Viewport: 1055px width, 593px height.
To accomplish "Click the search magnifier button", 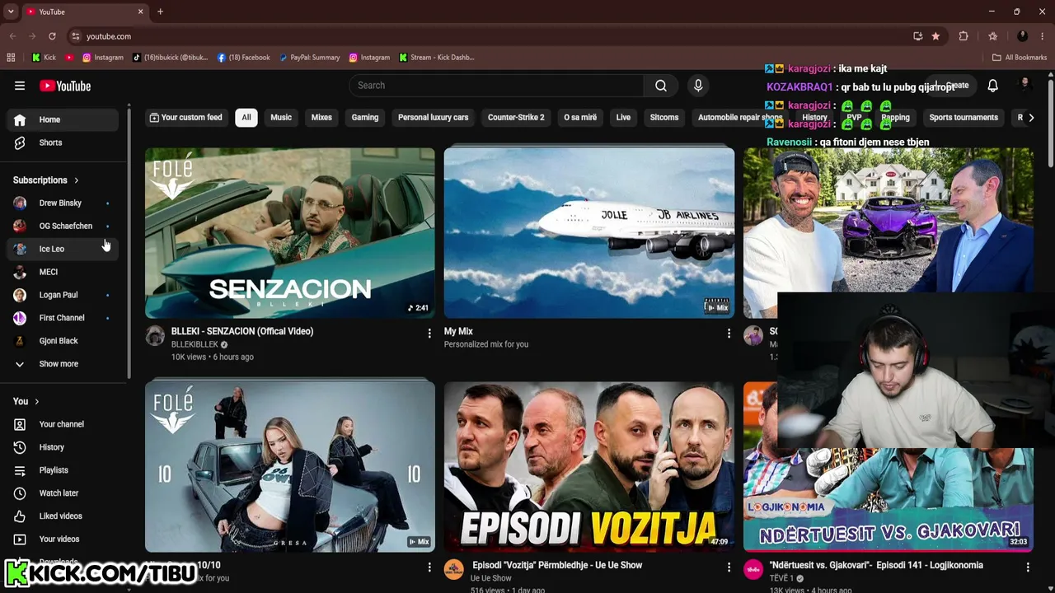I will click(x=661, y=86).
